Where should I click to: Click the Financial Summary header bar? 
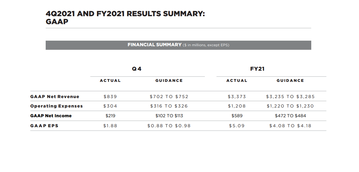click(x=178, y=45)
